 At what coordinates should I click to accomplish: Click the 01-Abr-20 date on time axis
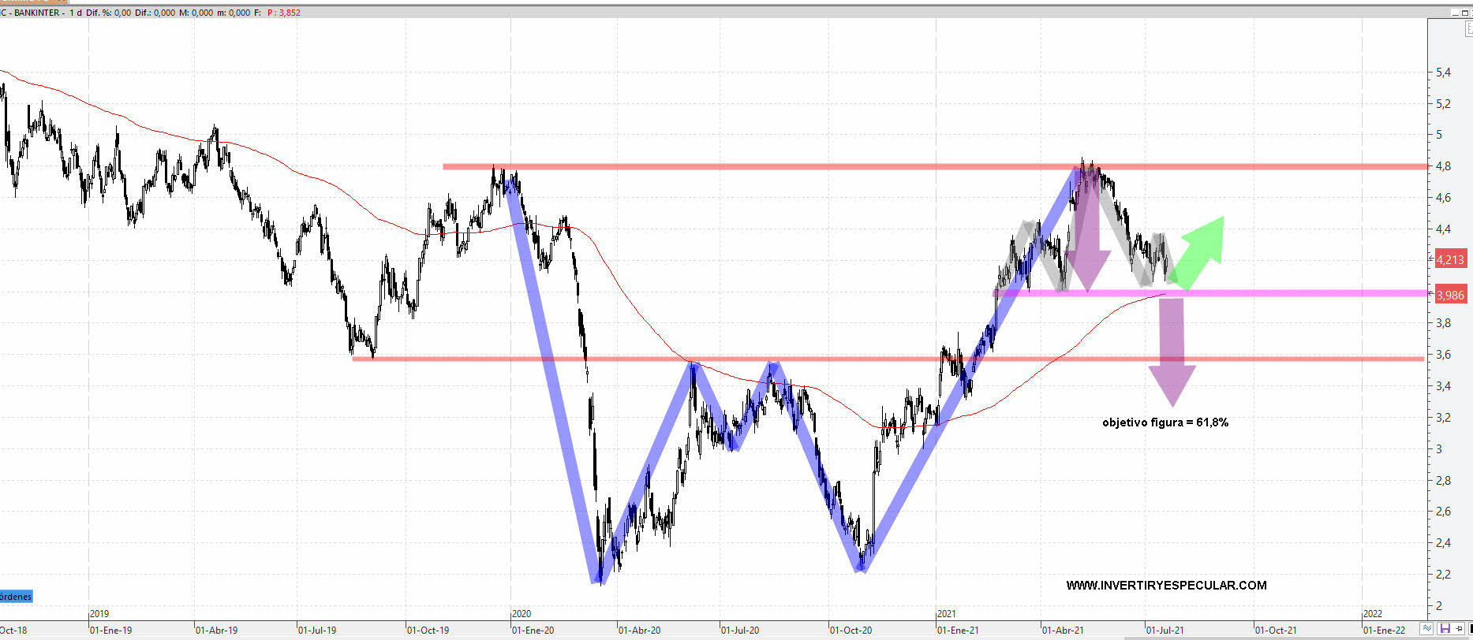coord(639,630)
